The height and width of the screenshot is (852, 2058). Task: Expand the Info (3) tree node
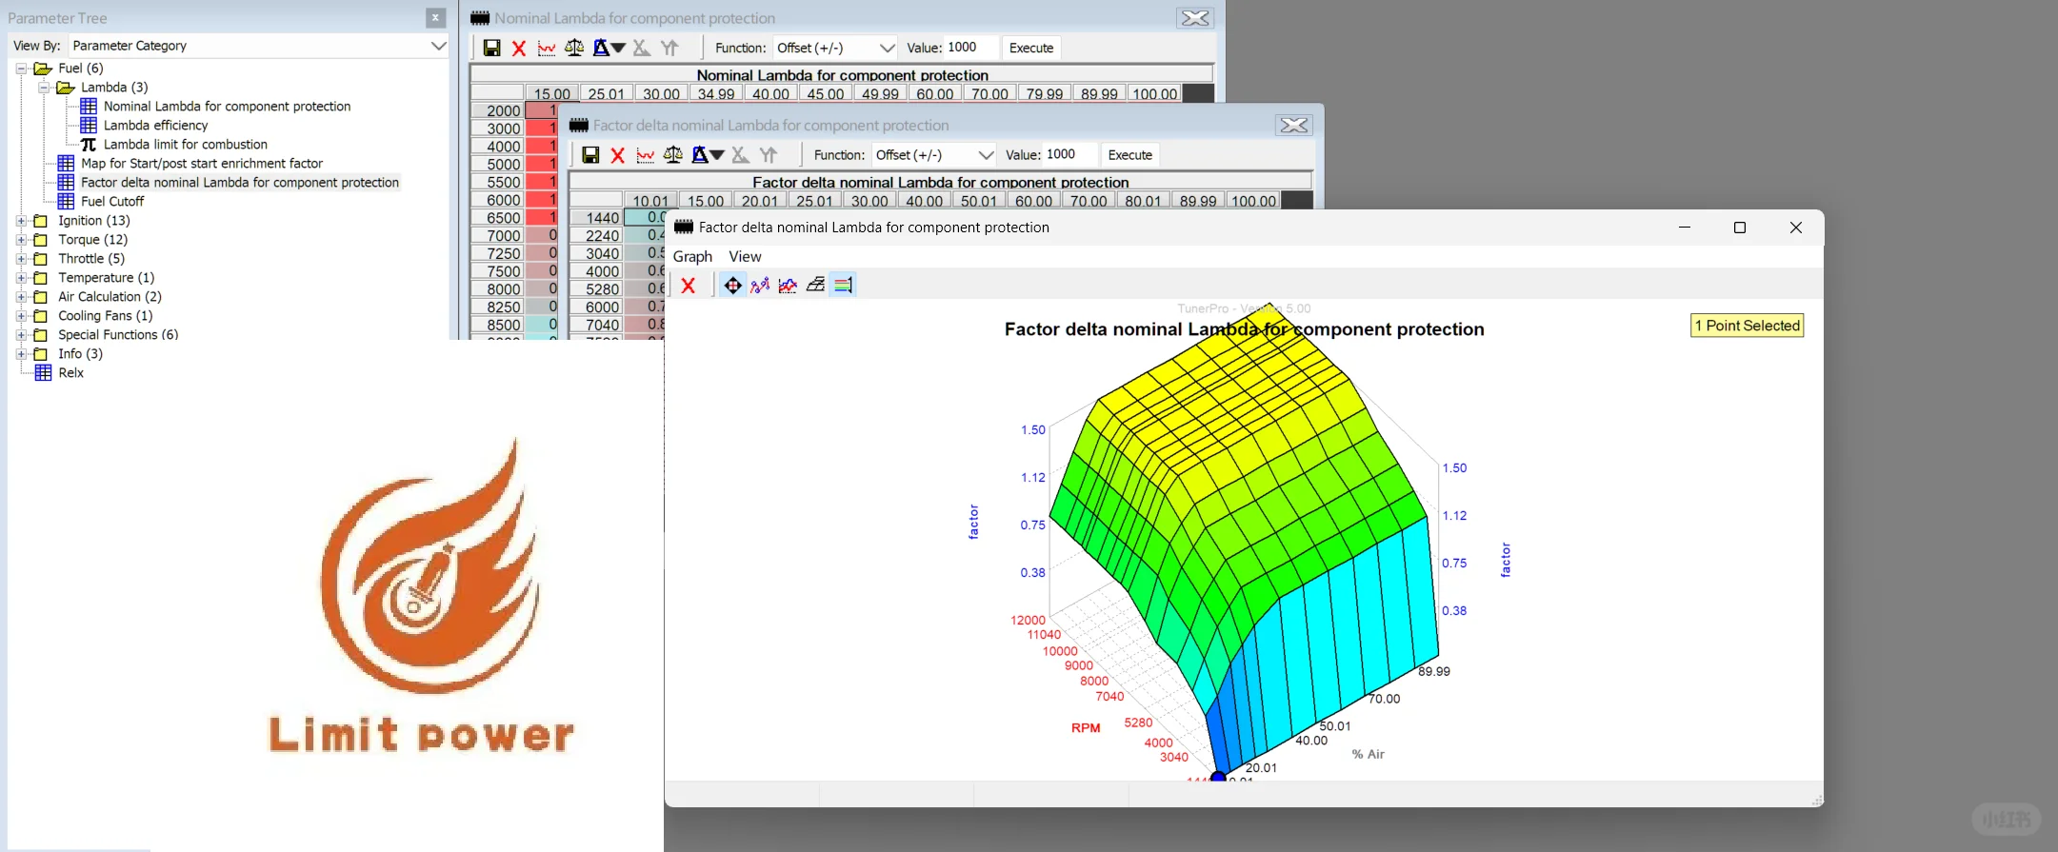pos(21,354)
